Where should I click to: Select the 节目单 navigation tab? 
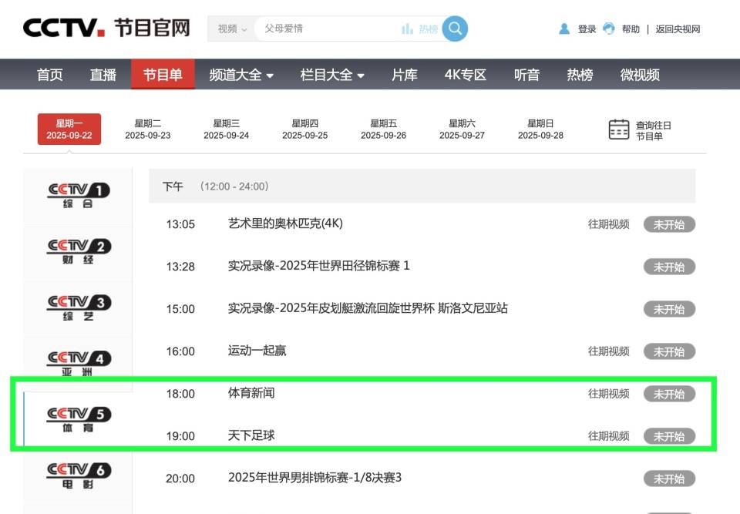[x=163, y=74]
